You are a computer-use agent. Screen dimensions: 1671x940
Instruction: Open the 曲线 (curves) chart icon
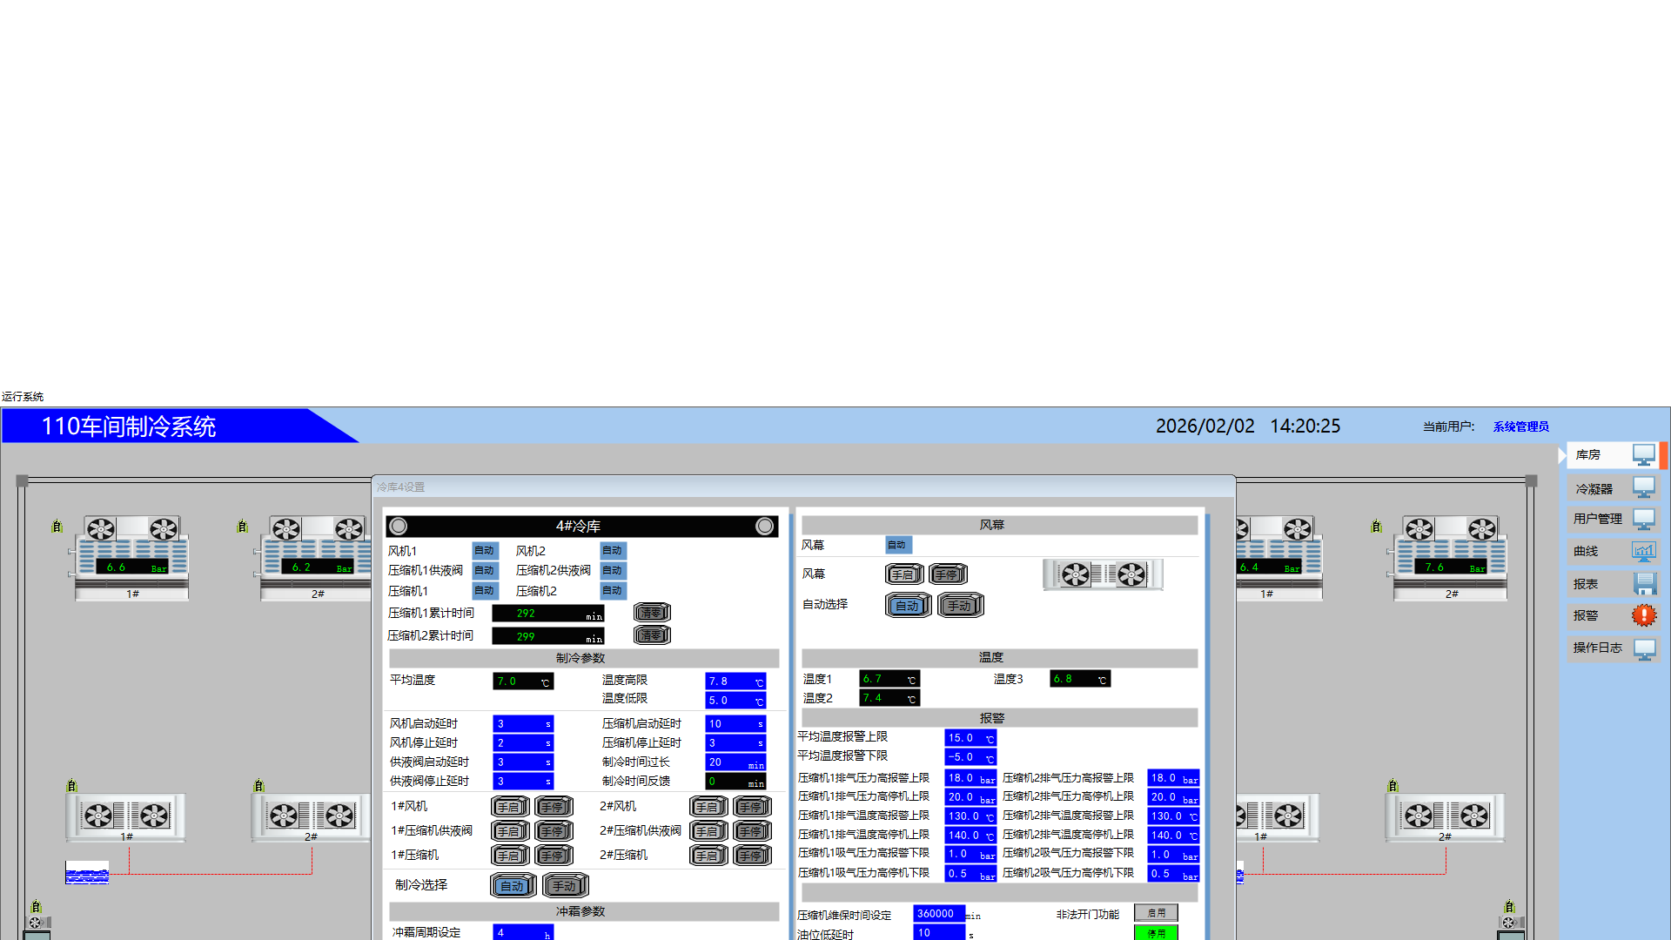point(1643,551)
